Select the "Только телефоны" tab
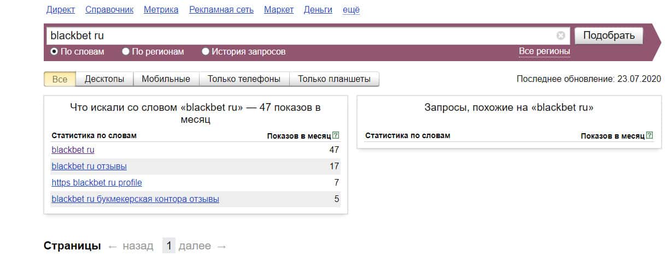This screenshot has width=667, height=274. [244, 79]
